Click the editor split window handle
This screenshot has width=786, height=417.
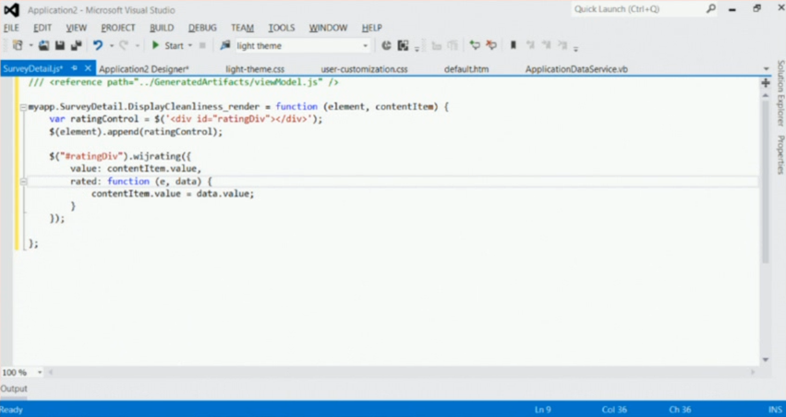point(766,82)
